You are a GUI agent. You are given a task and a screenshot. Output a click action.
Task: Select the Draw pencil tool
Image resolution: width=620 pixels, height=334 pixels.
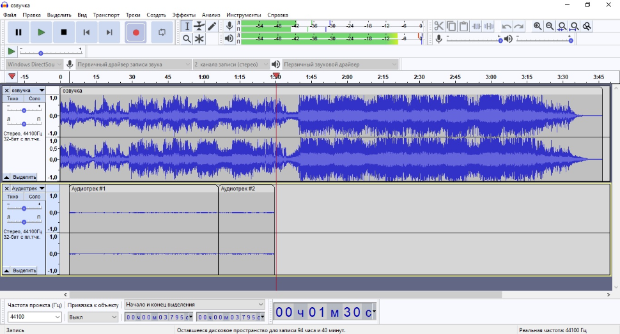pos(212,26)
